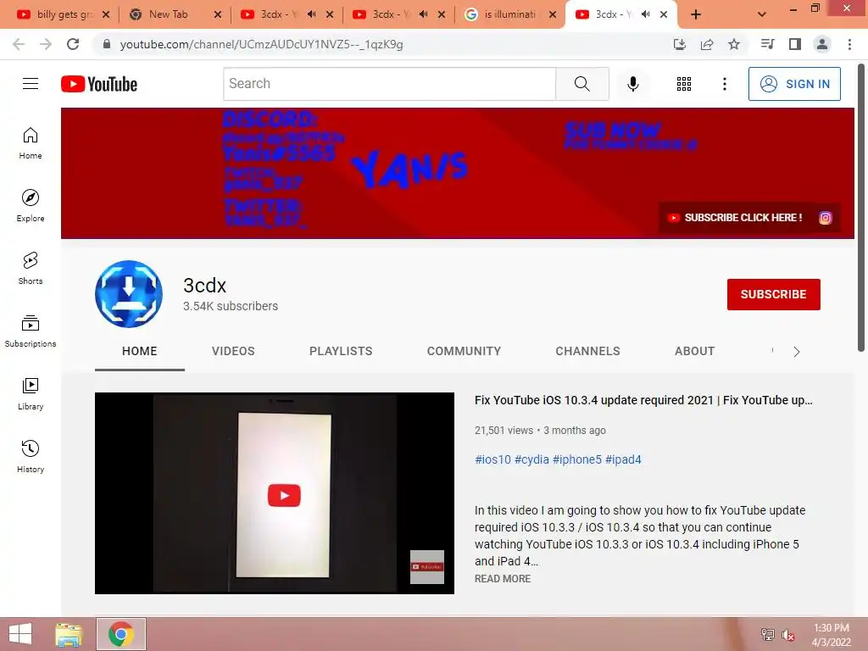View site lock information

coord(107,44)
